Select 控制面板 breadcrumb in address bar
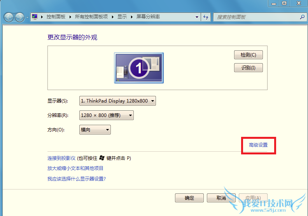 coord(56,17)
